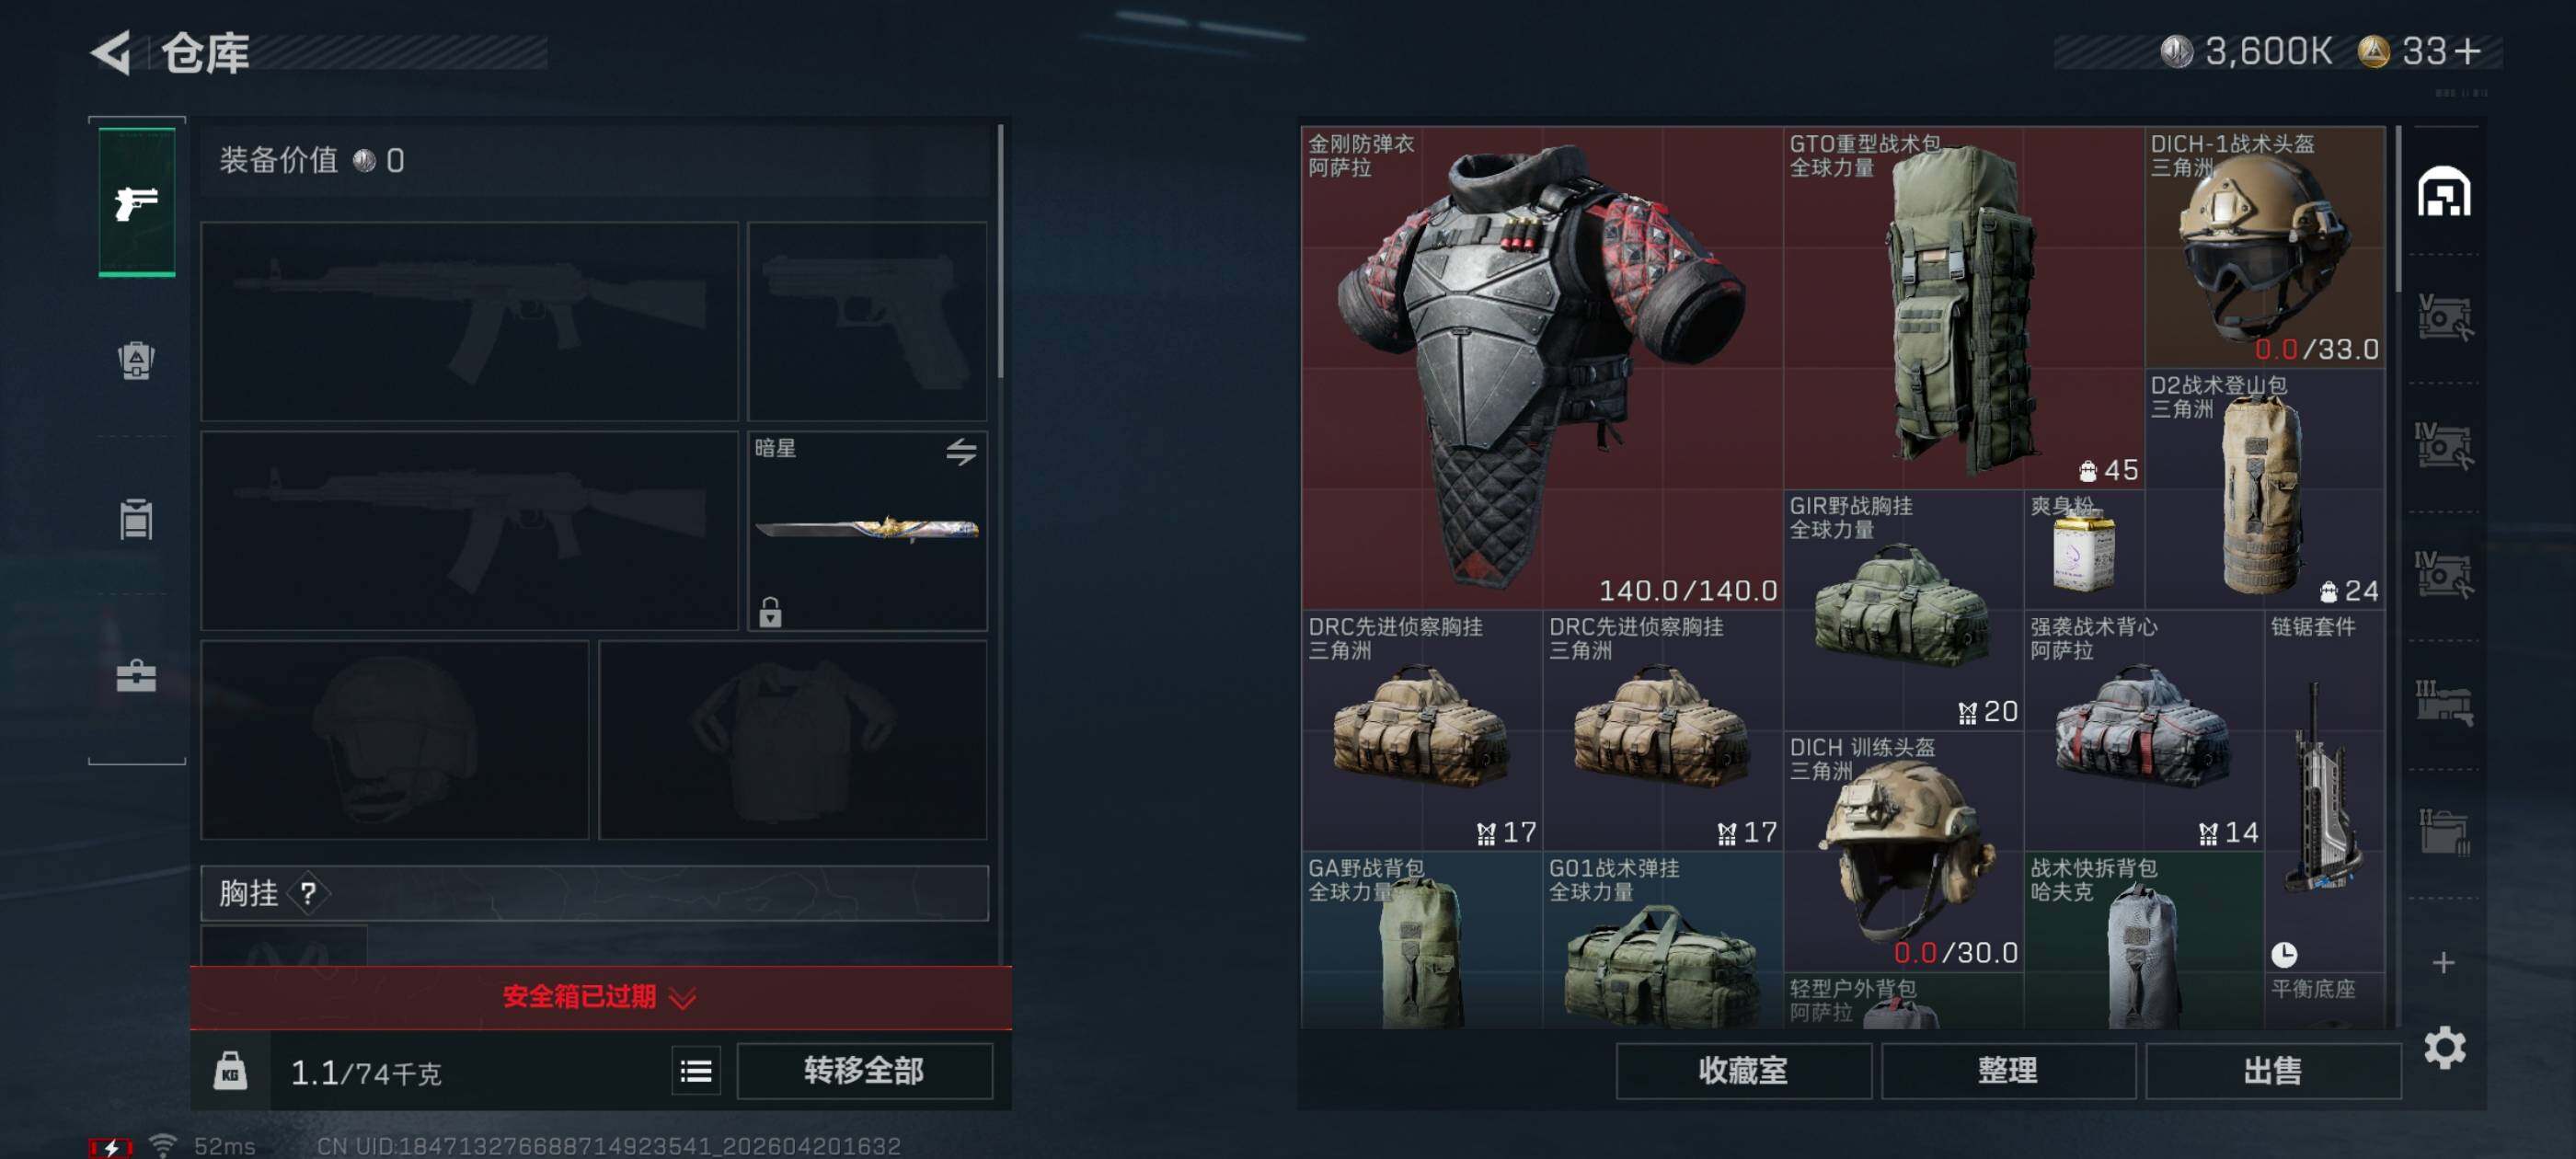Open the backpack category in left sidebar
Image resolution: width=2576 pixels, height=1159 pixels.
tap(136, 360)
